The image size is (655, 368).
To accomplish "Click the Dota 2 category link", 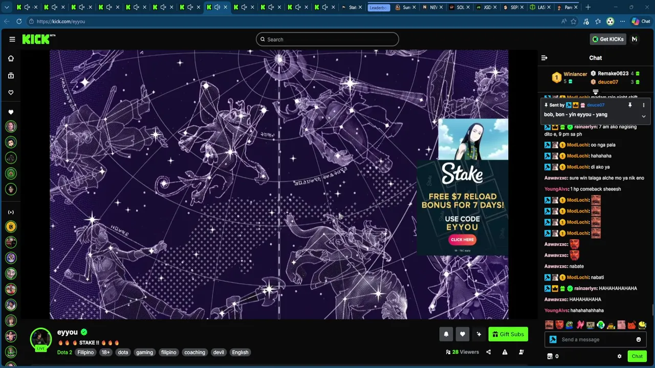I will (64, 352).
